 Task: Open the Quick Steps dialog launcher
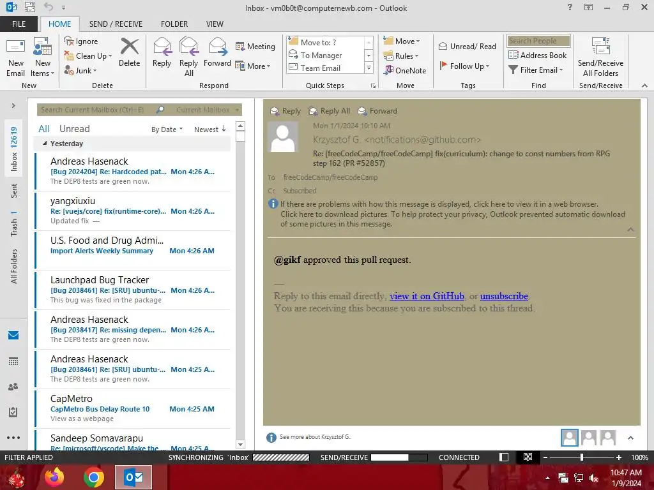pyautogui.click(x=373, y=86)
